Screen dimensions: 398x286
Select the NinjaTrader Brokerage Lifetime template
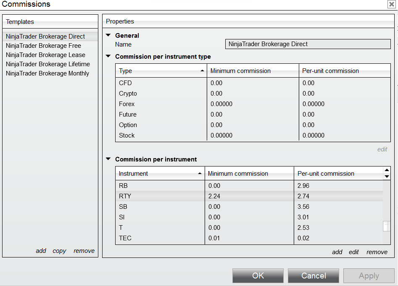[47, 64]
